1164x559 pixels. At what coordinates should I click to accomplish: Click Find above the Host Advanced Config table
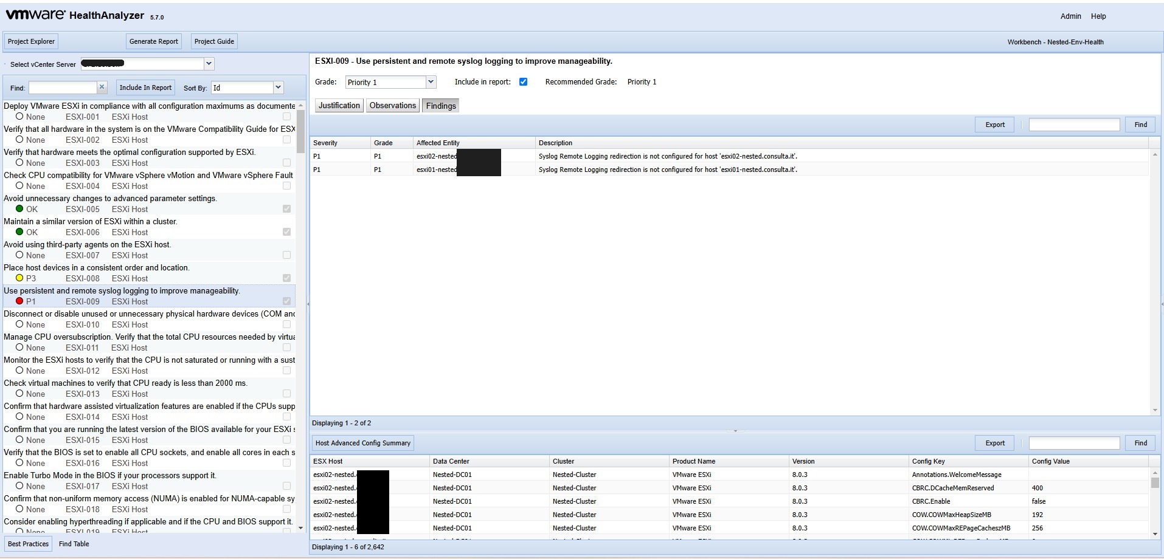tap(1140, 443)
